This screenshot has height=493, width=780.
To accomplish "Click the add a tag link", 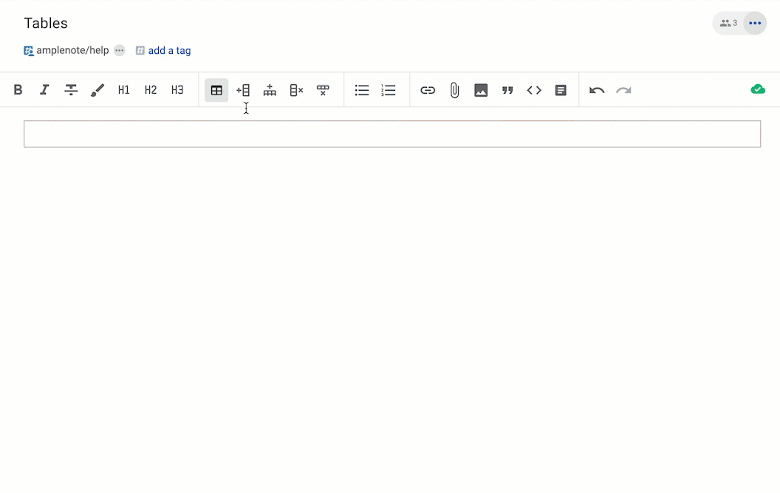I will pyautogui.click(x=169, y=50).
